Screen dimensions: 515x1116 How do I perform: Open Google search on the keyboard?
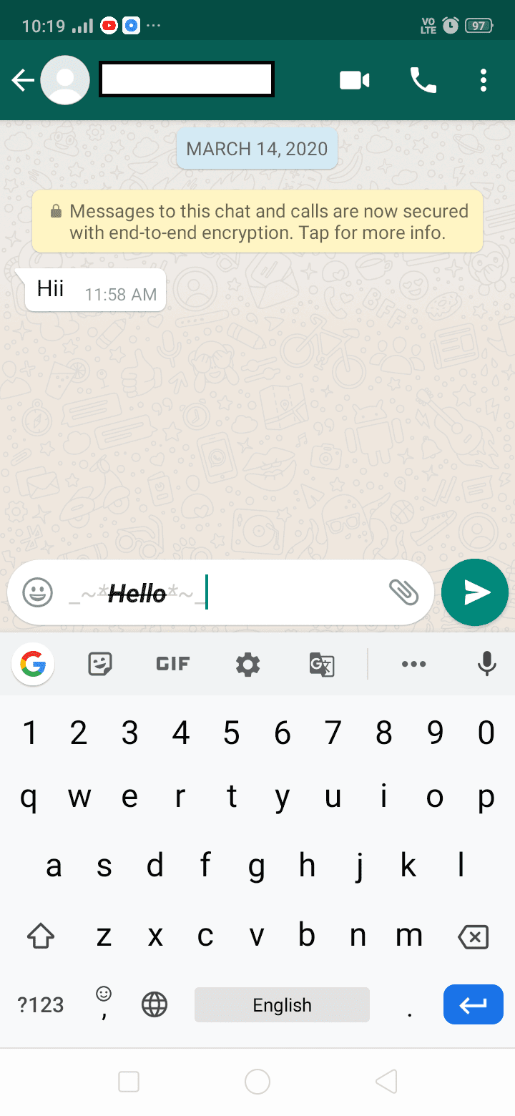point(33,665)
